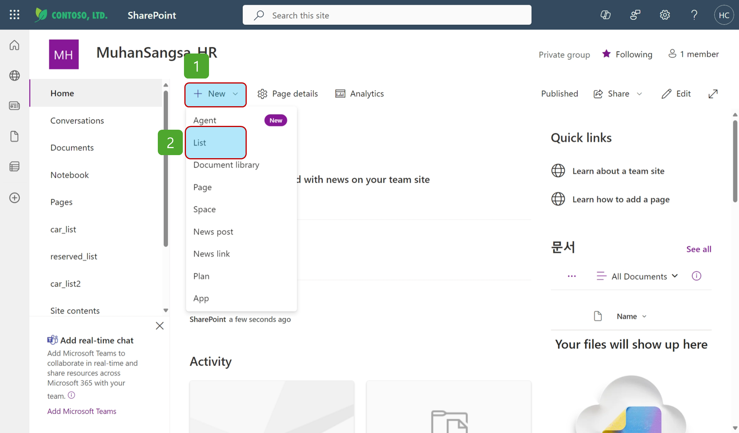Screen dimensions: 739x433
Task: Choose App from New menu
Action: click(241, 298)
